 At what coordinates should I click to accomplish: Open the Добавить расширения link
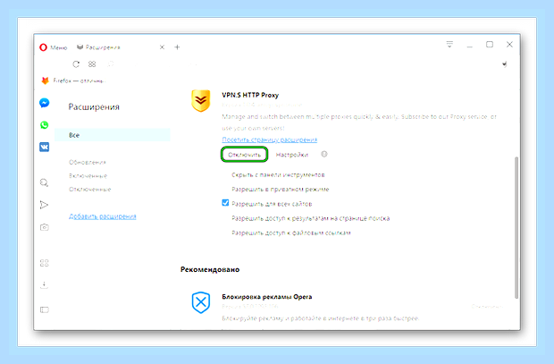[x=103, y=216]
